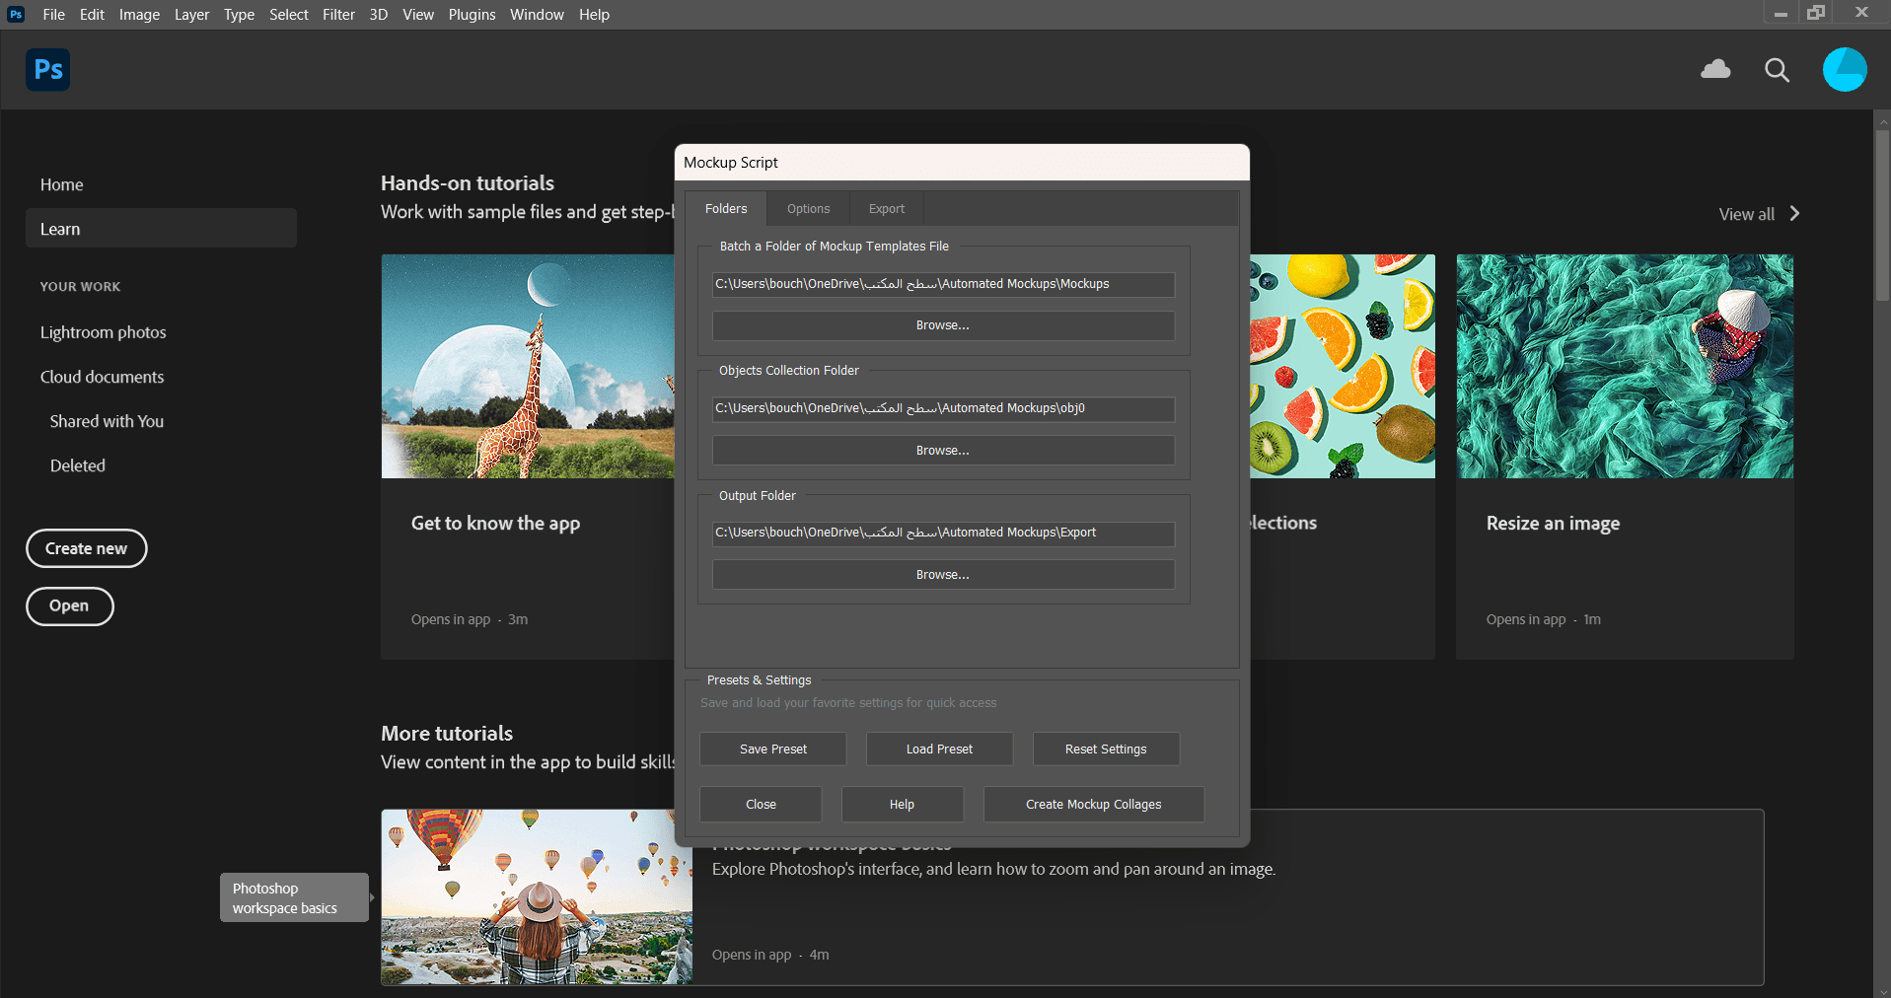This screenshot has height=998, width=1891.
Task: Save current settings as a preset
Action: (772, 748)
